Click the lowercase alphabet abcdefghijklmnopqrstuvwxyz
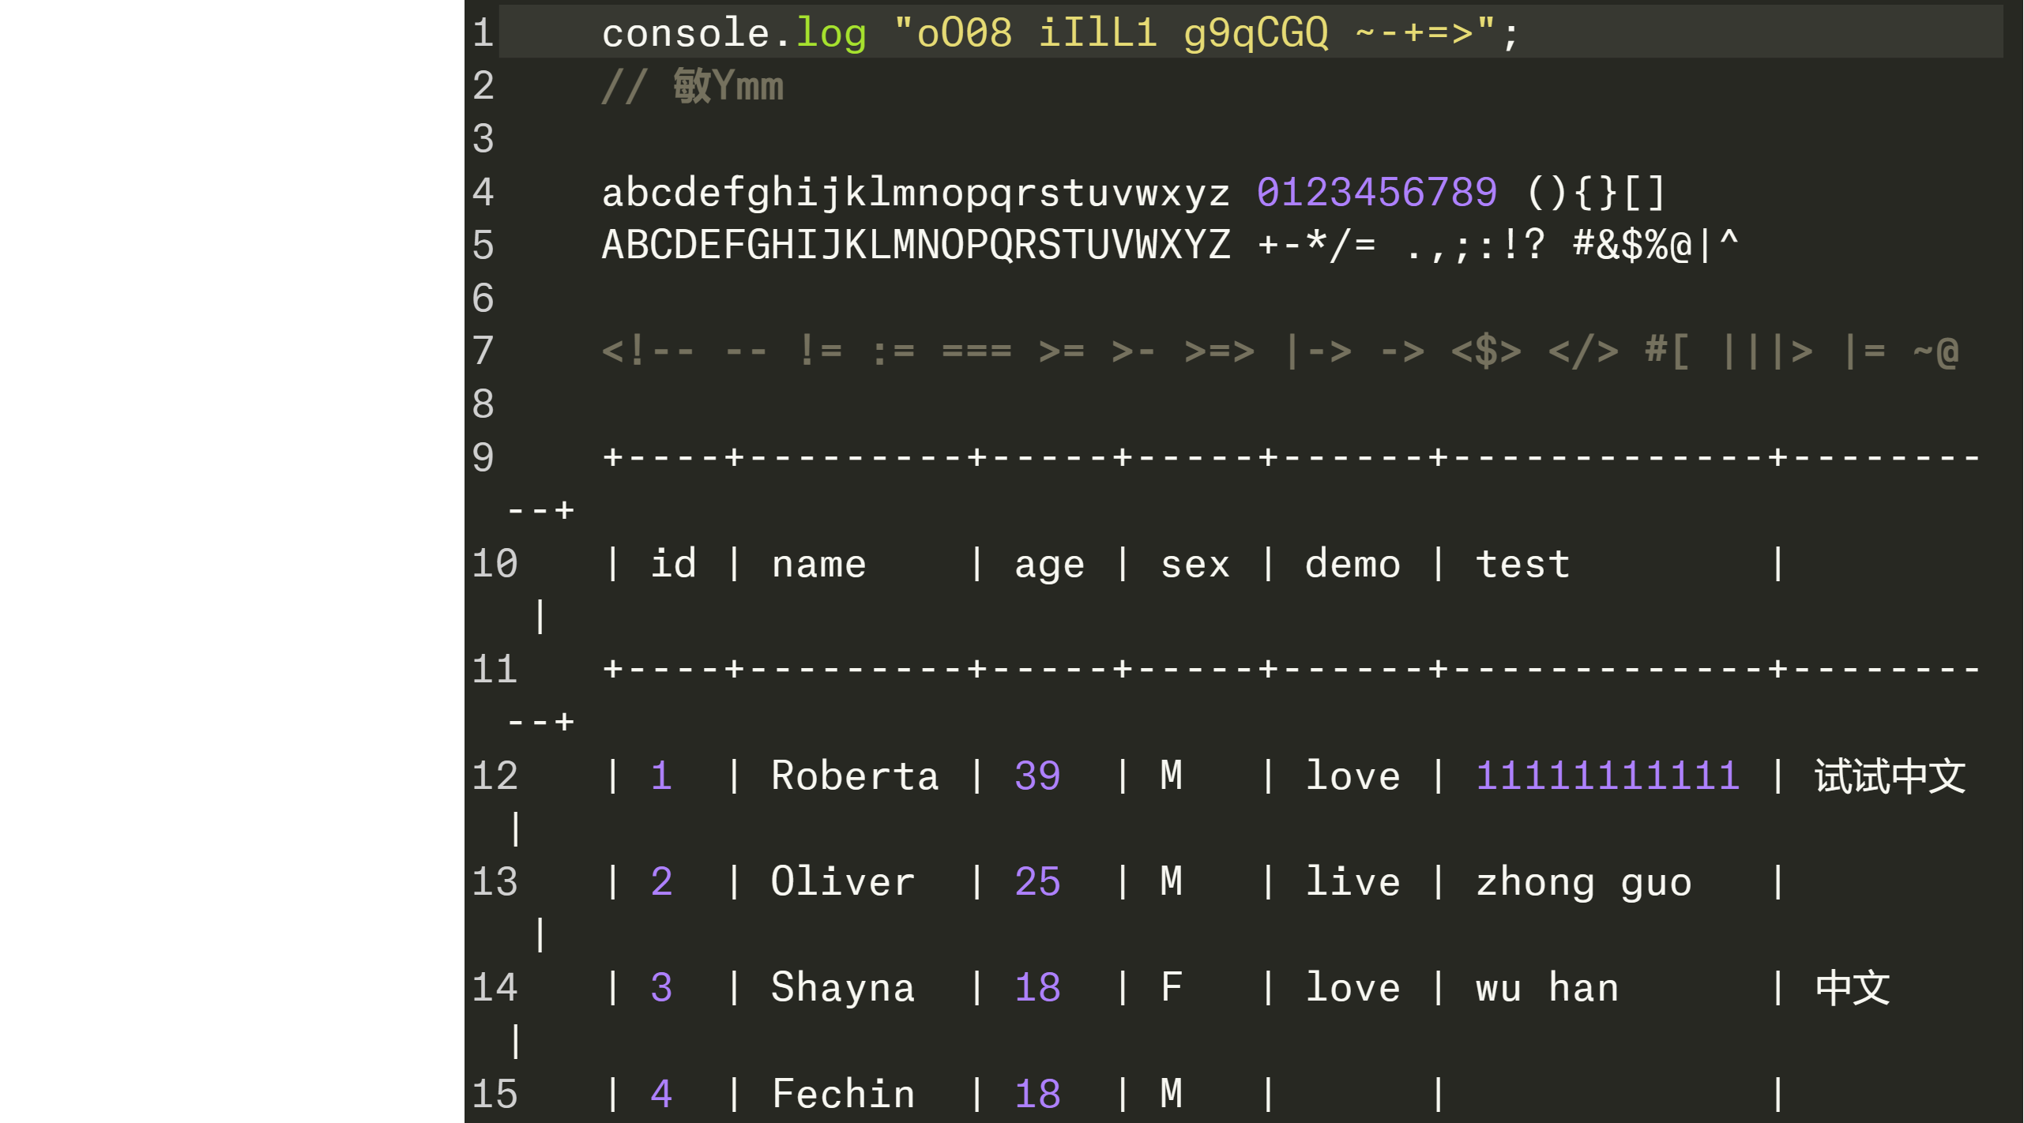The image size is (2024, 1123). (x=916, y=193)
